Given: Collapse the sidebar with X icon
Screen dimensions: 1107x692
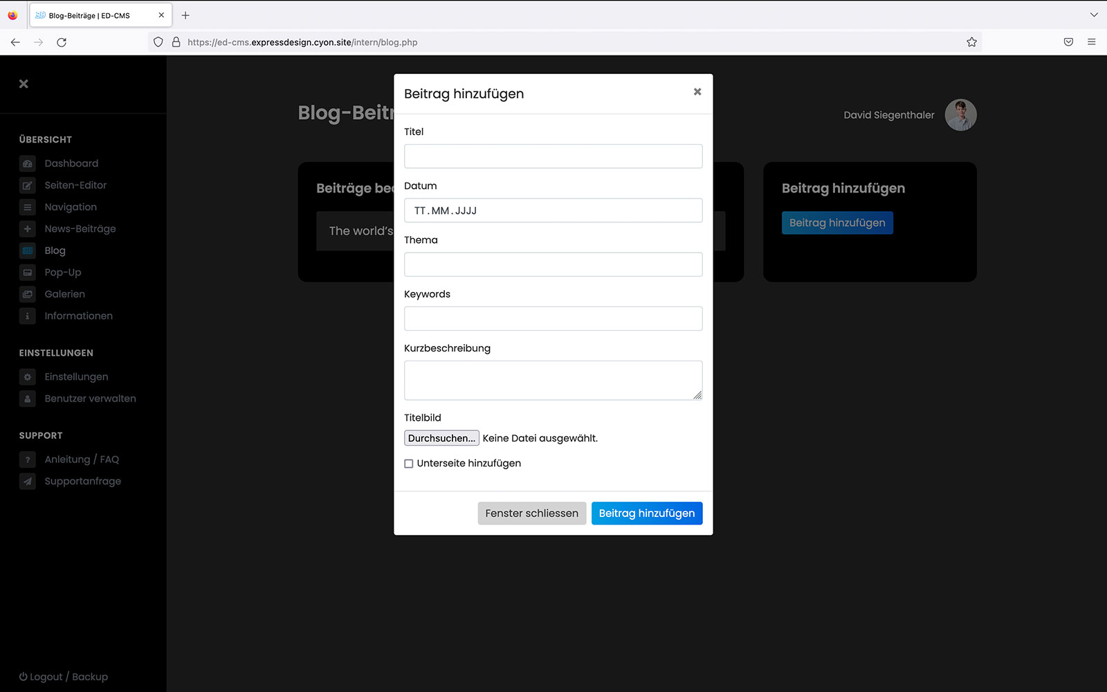Looking at the screenshot, I should pyautogui.click(x=24, y=84).
